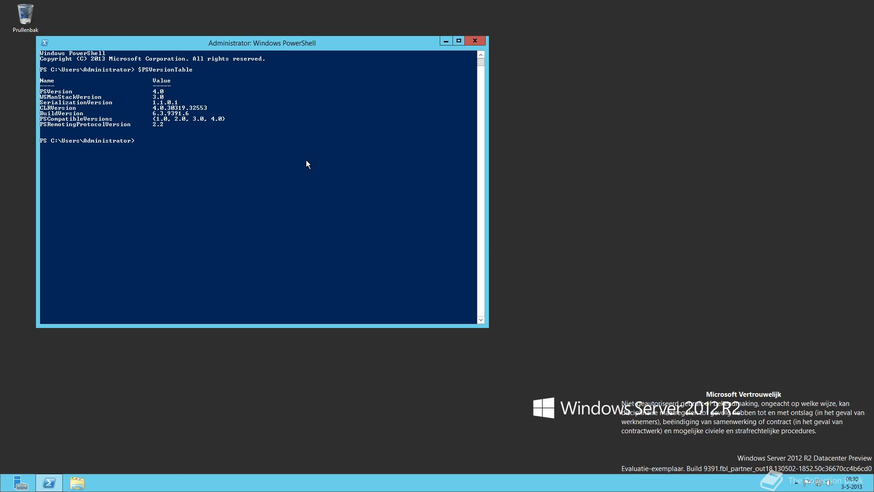Click the PSVersion row name
The width and height of the screenshot is (874, 492).
click(x=56, y=92)
